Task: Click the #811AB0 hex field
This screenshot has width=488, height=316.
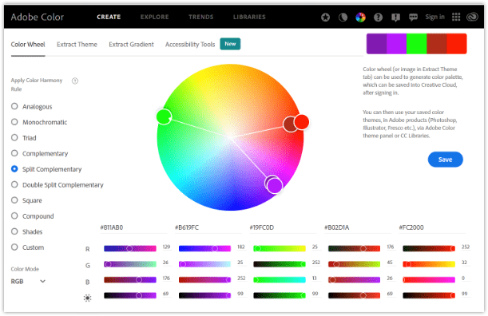Action: (x=133, y=227)
